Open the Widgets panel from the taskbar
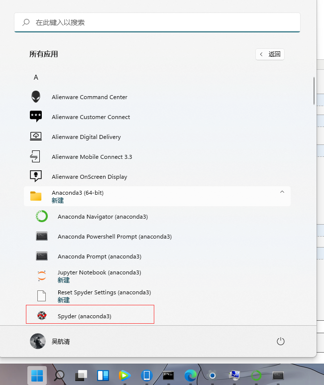324x385 pixels. tap(103, 375)
